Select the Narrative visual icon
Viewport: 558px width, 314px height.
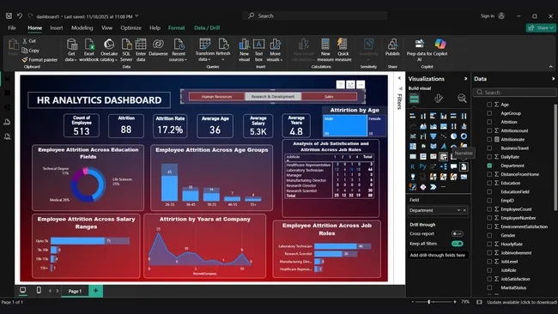(x=464, y=166)
